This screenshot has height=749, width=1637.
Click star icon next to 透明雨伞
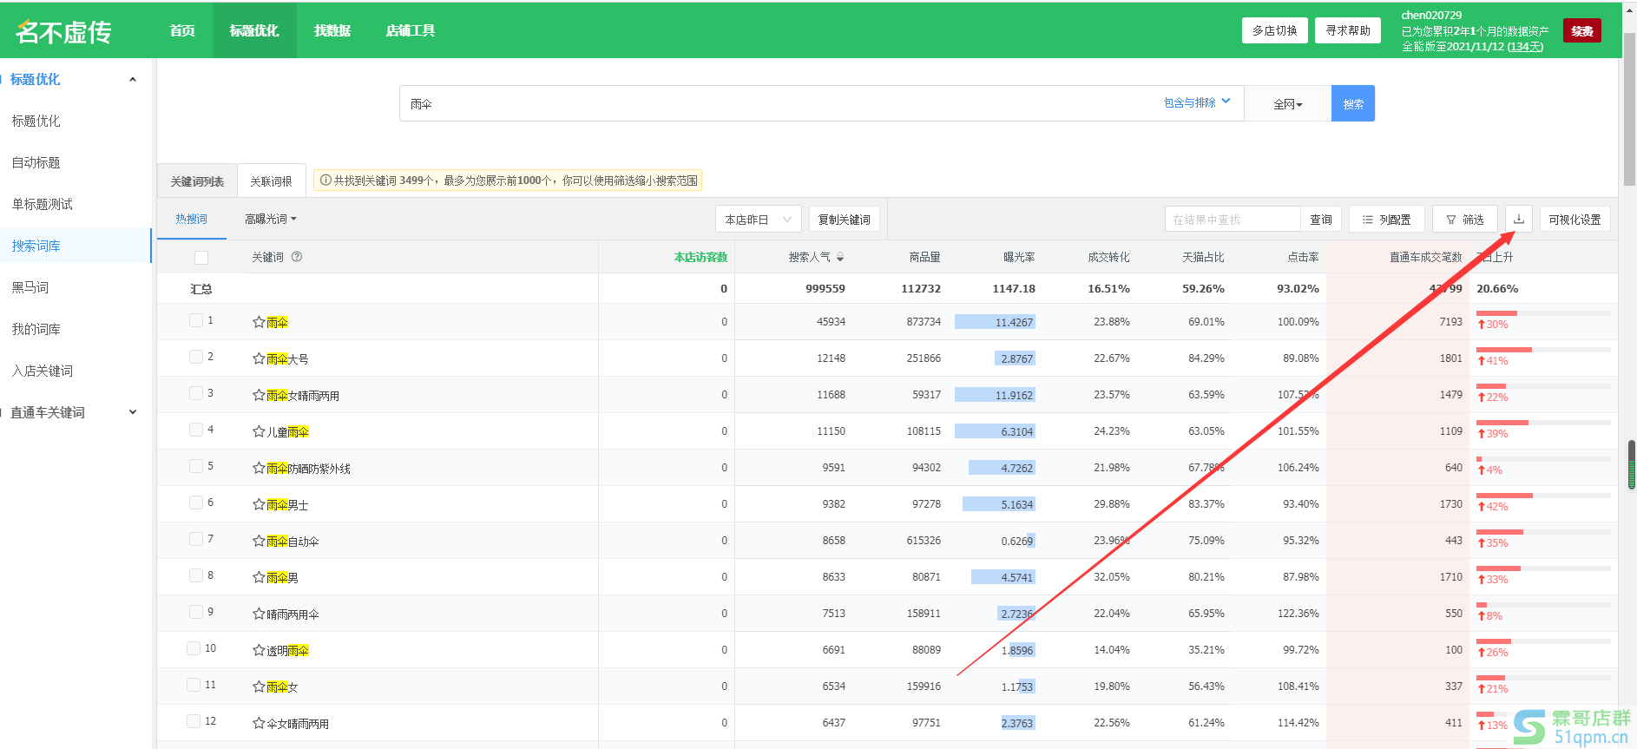pyautogui.click(x=259, y=650)
